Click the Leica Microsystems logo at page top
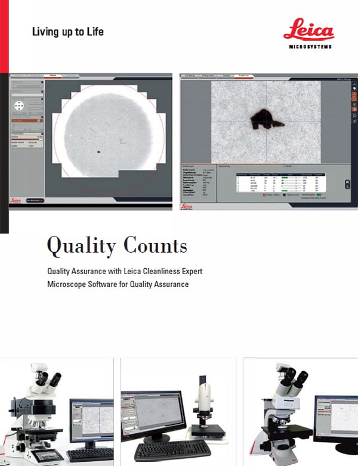This screenshot has height=466, width=358. click(309, 33)
